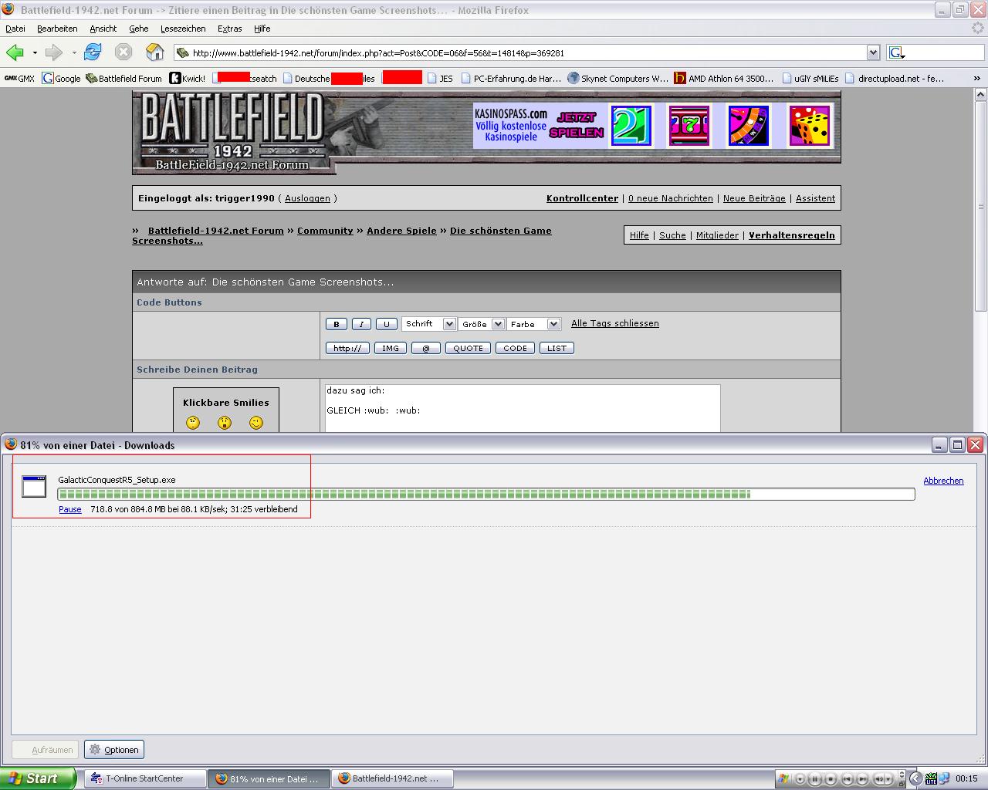Insert the surprised smiley emoticon
Viewport: 988px width, 790px height.
(224, 423)
